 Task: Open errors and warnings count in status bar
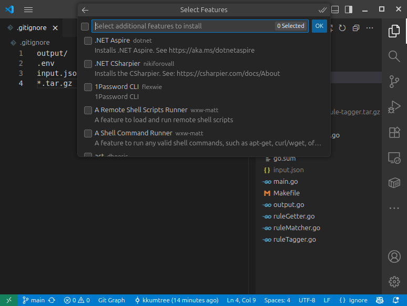point(77,300)
